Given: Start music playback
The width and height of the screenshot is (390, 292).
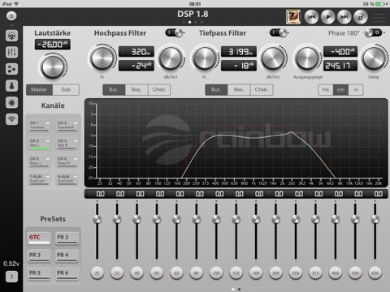Looking at the screenshot, I should 328,17.
